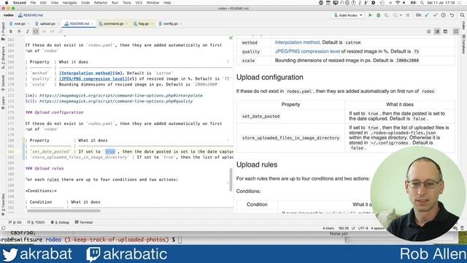Open the Tools menu

pyautogui.click(x=127, y=3)
